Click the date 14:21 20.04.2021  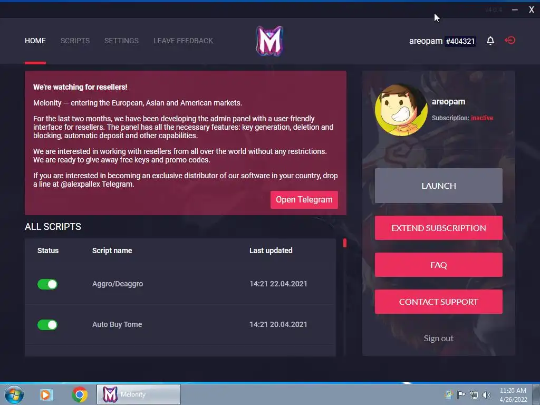[x=278, y=324]
